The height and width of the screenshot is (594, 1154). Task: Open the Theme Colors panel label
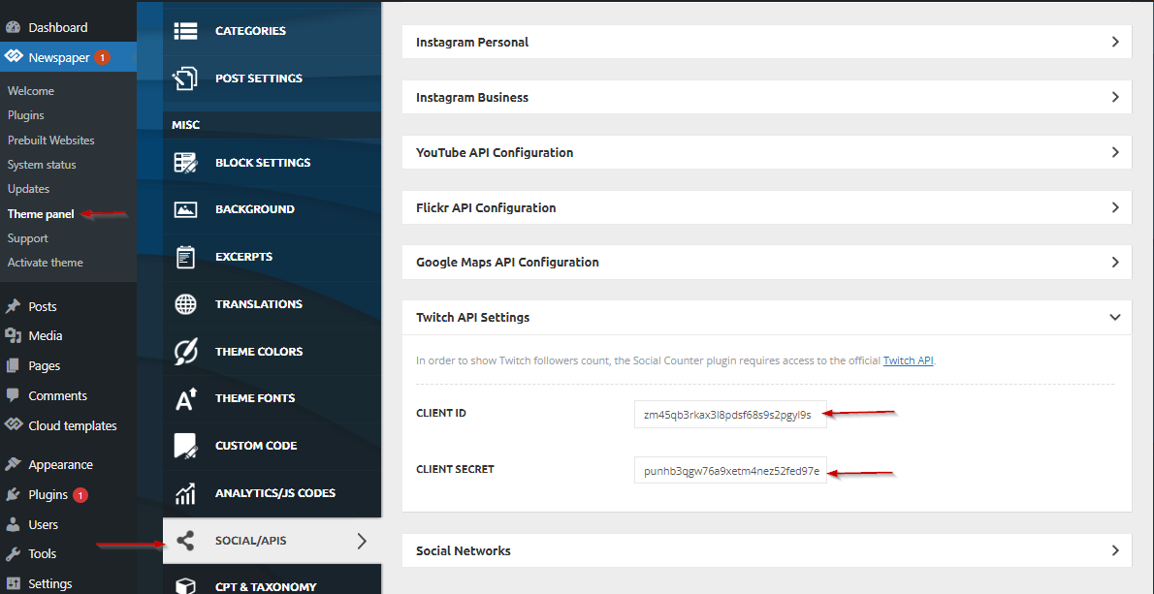pyautogui.click(x=258, y=352)
